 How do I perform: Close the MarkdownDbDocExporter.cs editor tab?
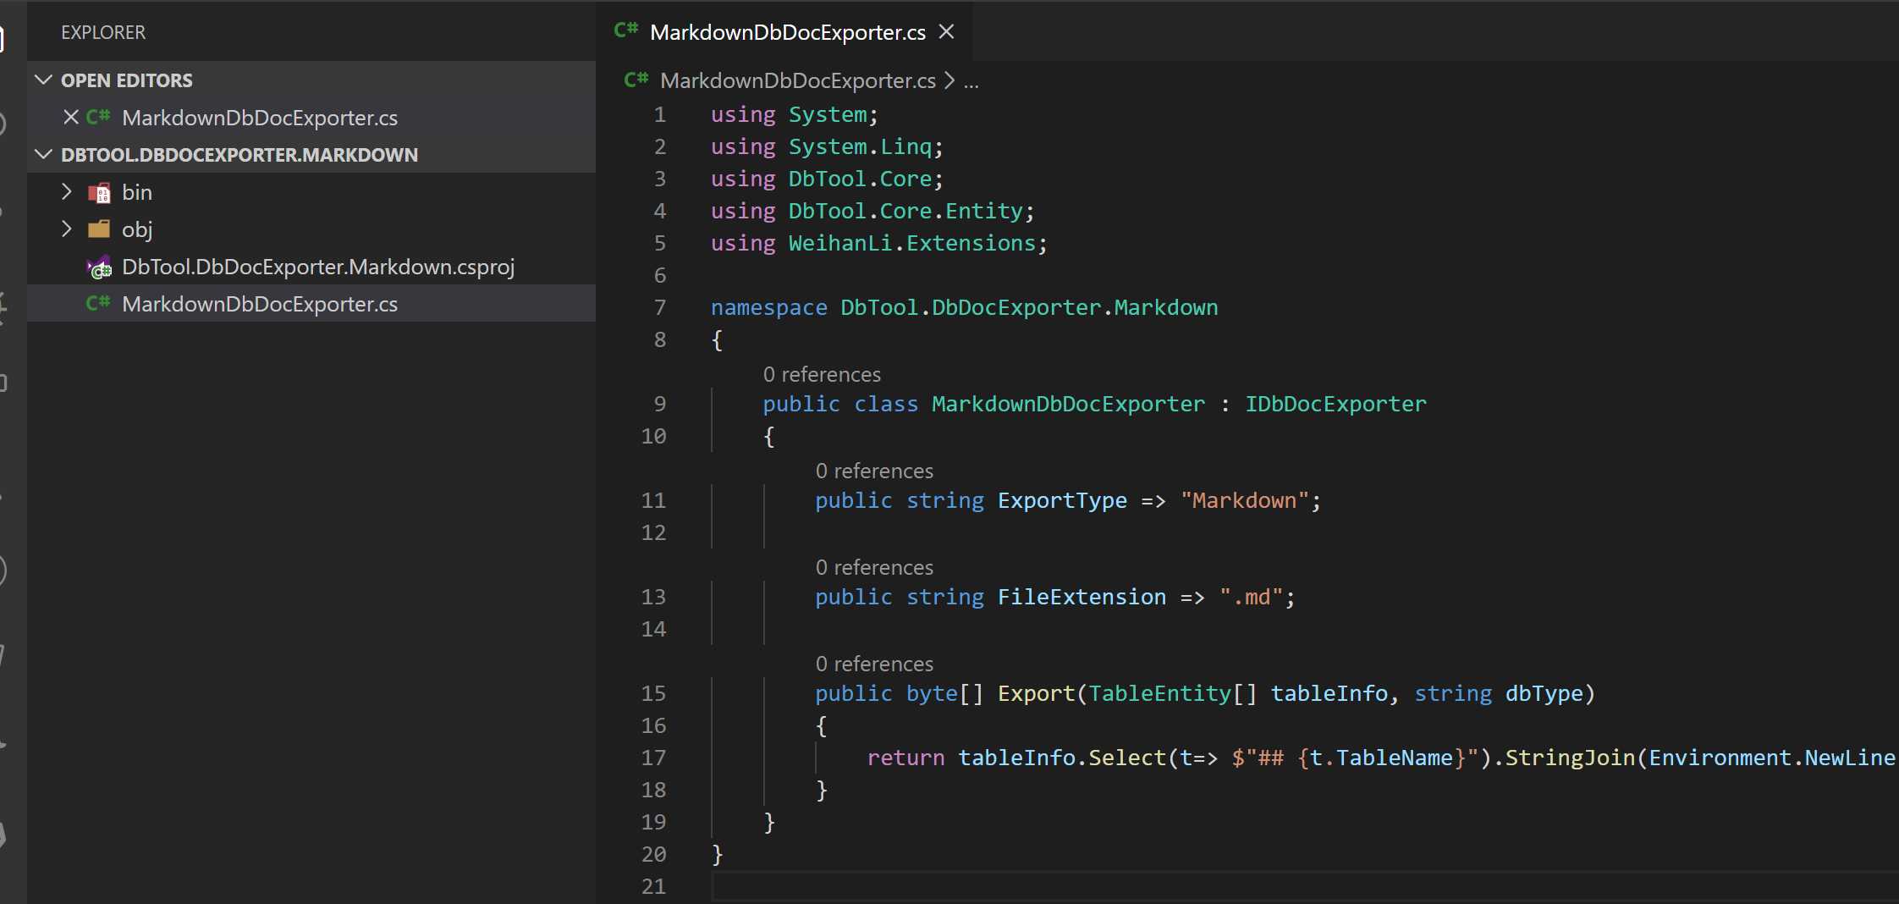point(947,32)
